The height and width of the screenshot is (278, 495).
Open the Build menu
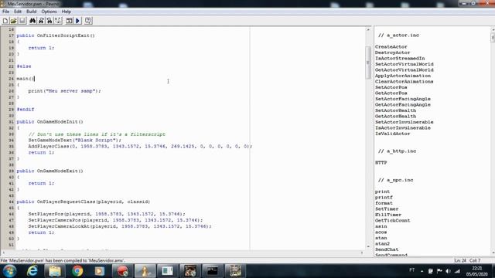click(31, 12)
